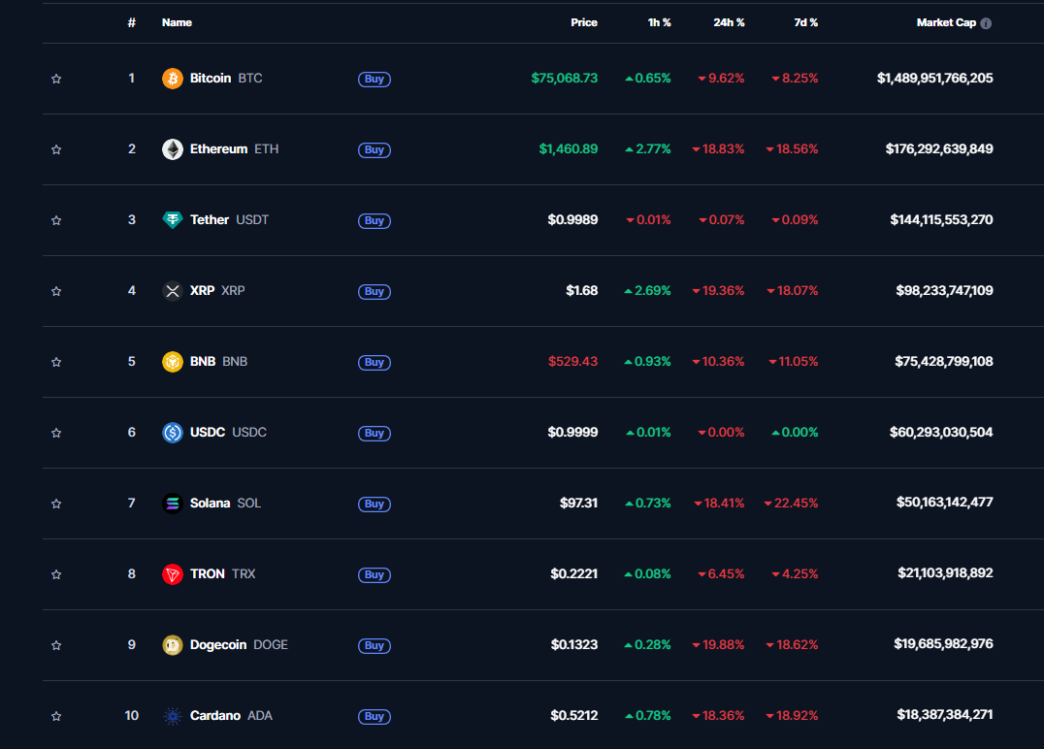Click Buy button for Ethereum
This screenshot has height=749, width=1044.
click(375, 149)
